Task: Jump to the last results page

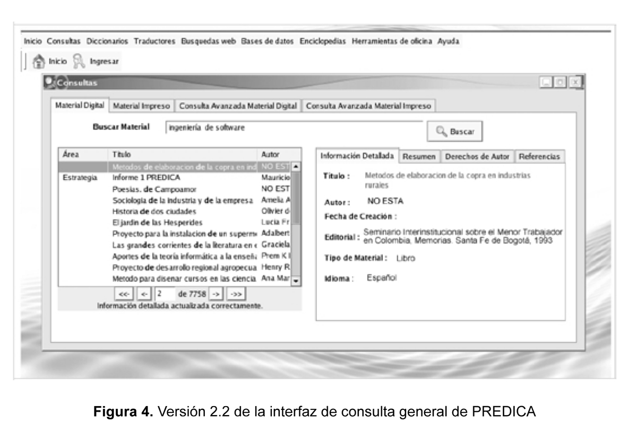Action: [236, 293]
